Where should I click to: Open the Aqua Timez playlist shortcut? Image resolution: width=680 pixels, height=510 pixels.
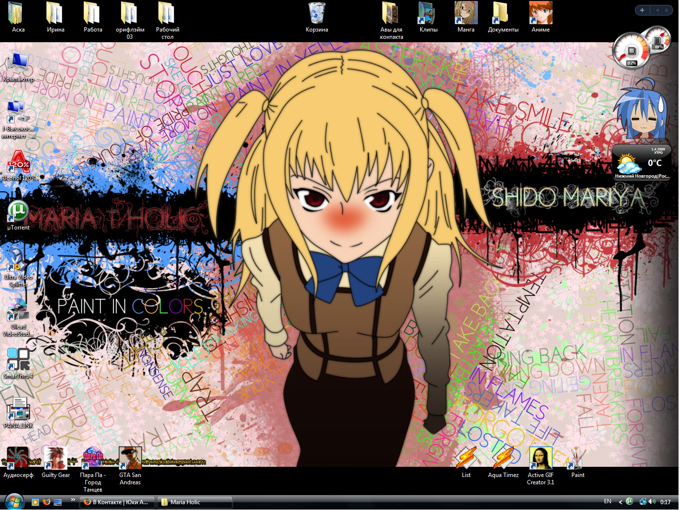(503, 462)
